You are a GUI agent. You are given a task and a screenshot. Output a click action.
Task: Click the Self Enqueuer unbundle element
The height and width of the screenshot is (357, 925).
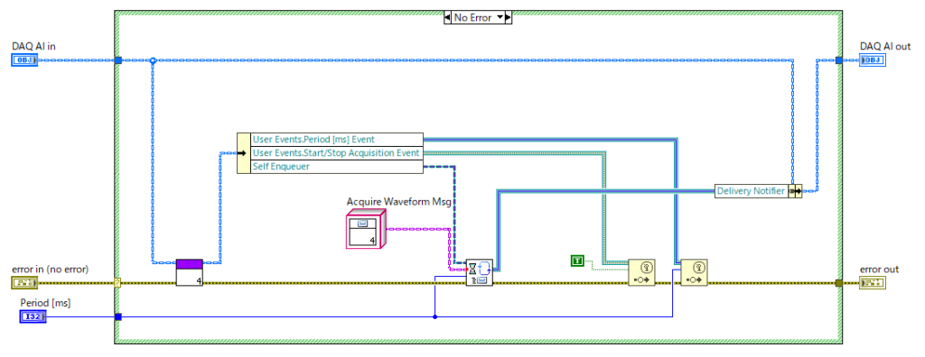click(x=337, y=167)
